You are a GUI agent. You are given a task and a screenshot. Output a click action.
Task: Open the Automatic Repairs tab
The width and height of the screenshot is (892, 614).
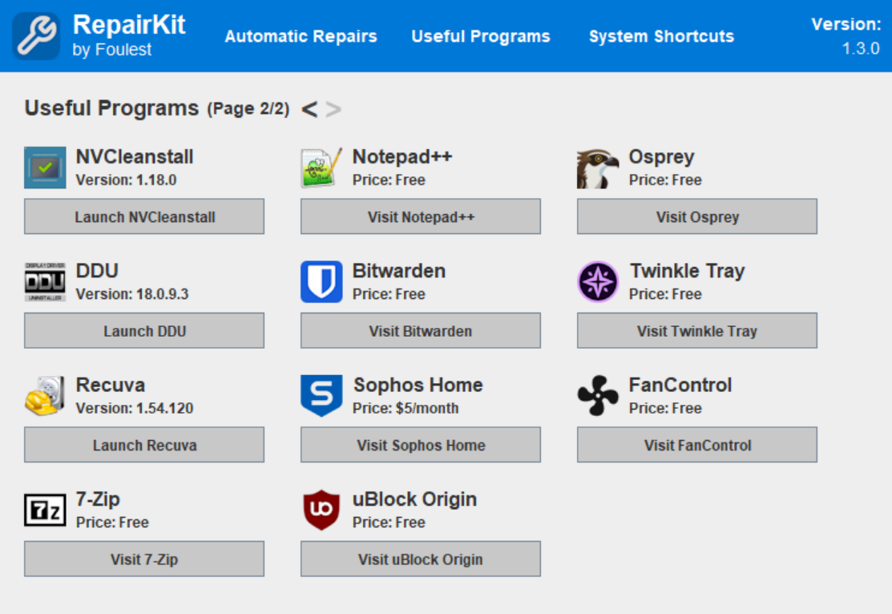click(301, 36)
